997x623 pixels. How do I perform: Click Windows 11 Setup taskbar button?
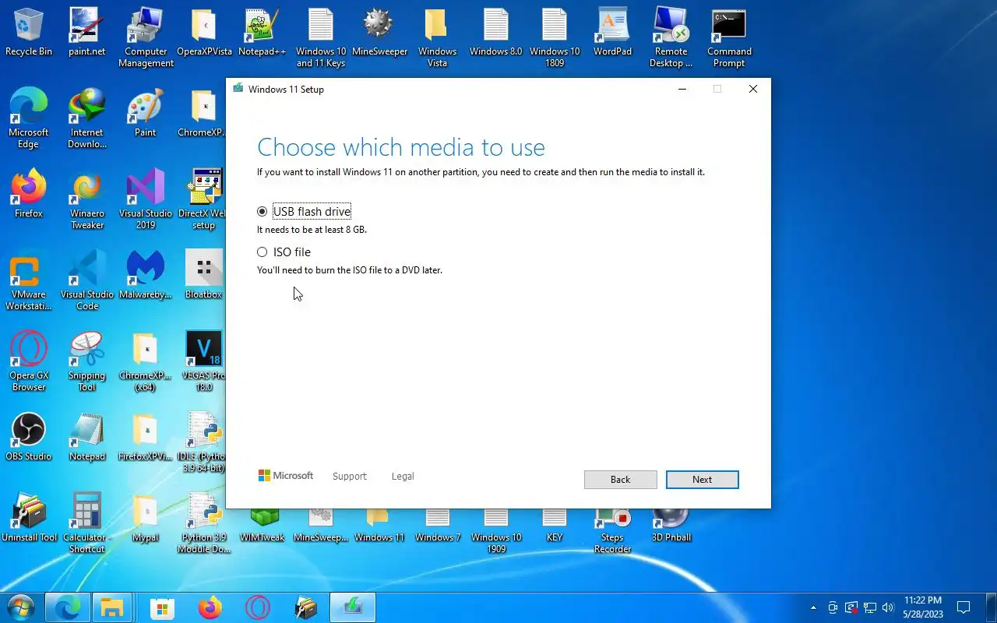[x=354, y=607]
